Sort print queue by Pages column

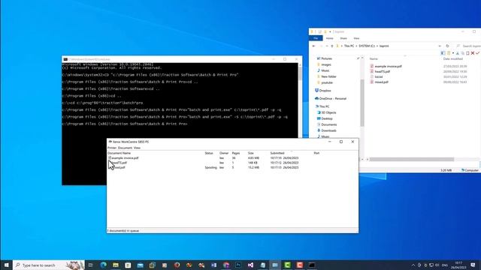(235, 153)
